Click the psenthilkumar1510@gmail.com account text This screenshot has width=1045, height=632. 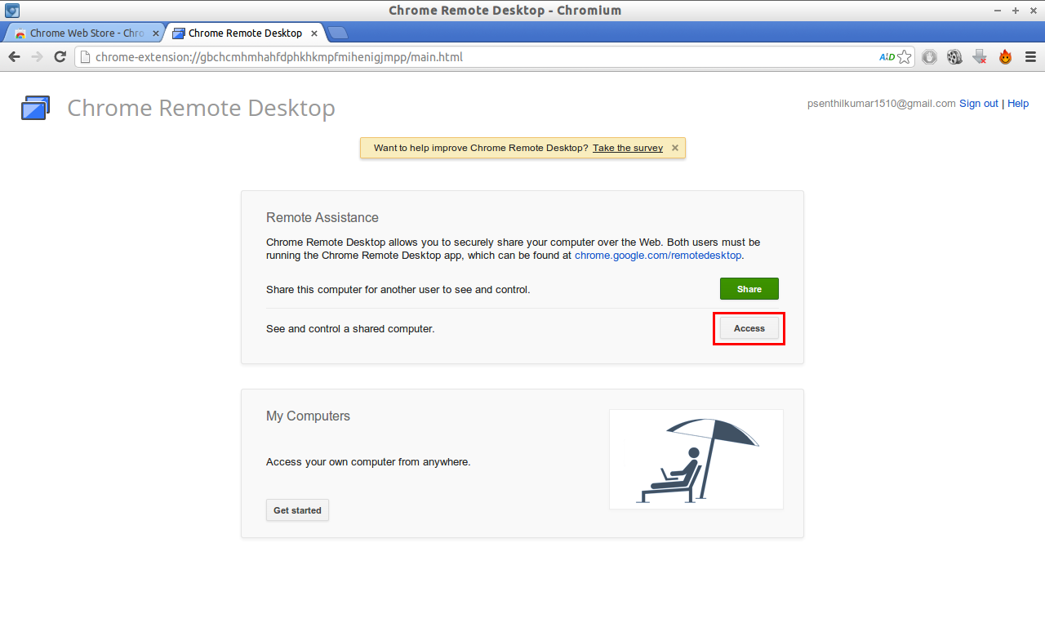click(881, 104)
